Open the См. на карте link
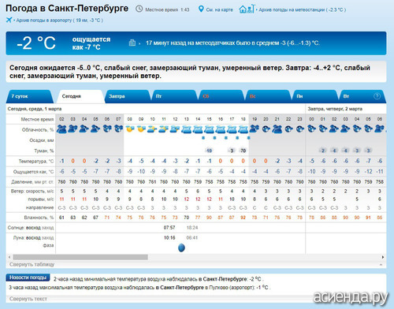 [x=219, y=10]
